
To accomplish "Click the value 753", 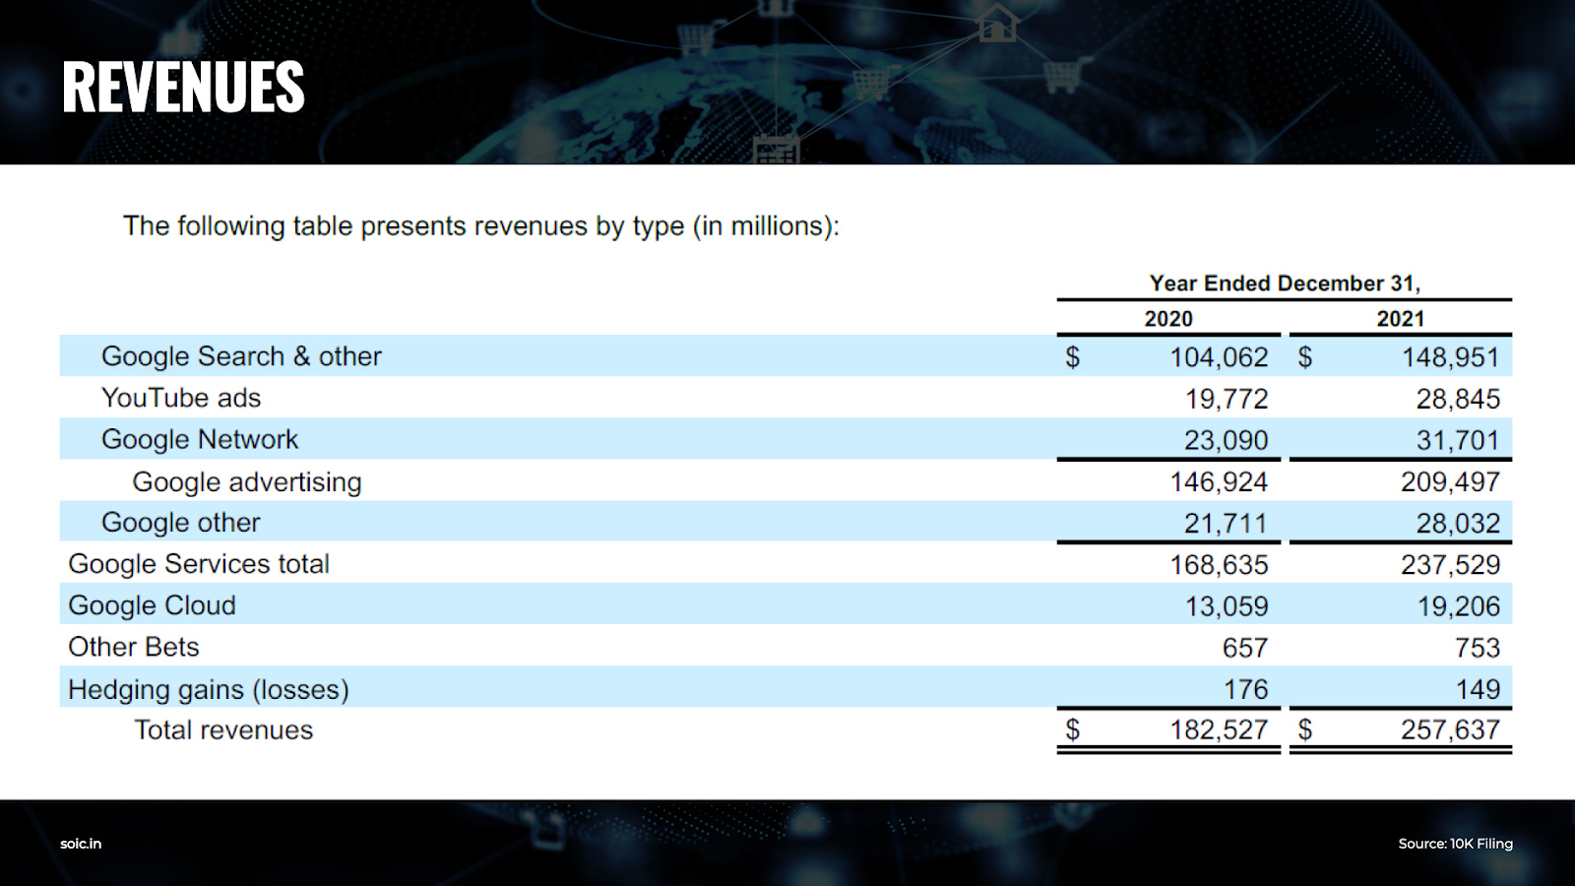I will [1478, 648].
